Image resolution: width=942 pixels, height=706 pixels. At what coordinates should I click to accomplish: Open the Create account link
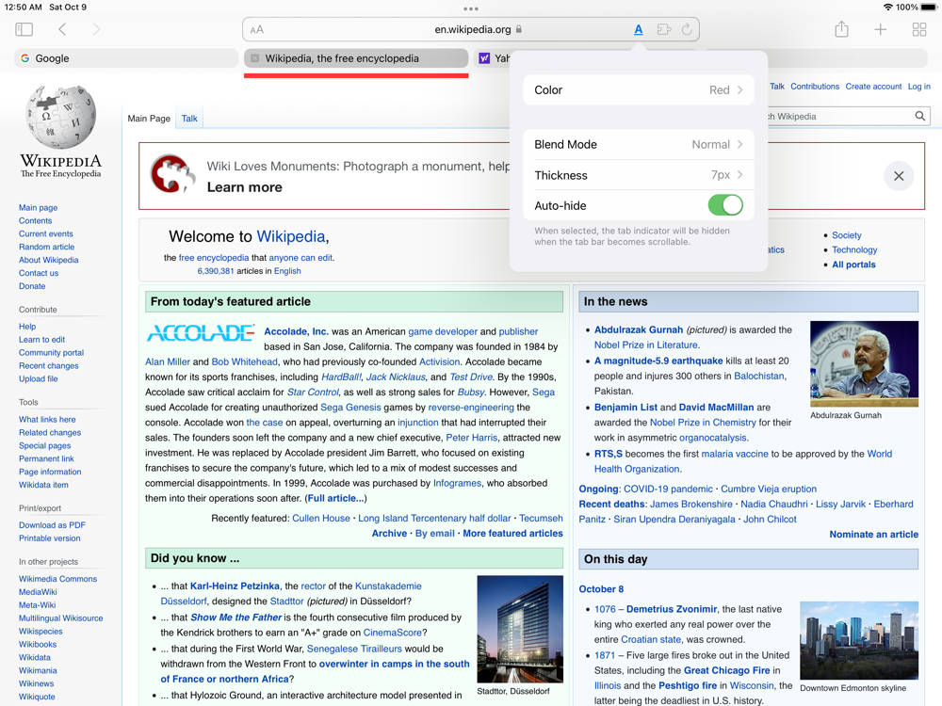tap(873, 87)
